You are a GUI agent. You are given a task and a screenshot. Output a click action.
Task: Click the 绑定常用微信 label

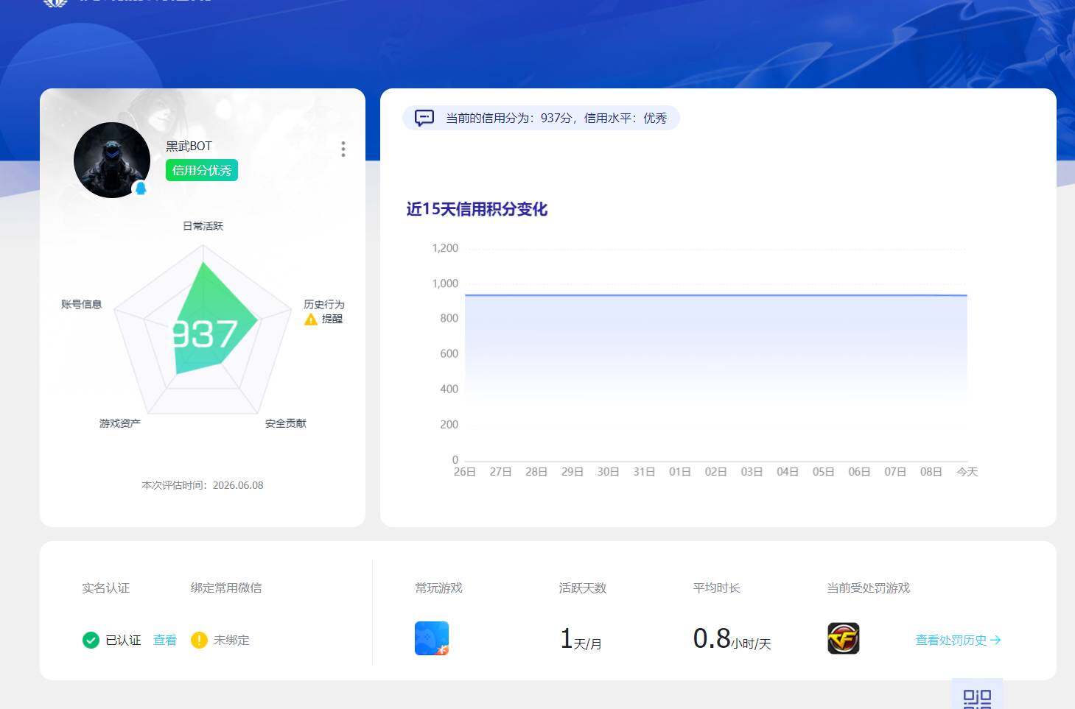tap(226, 588)
